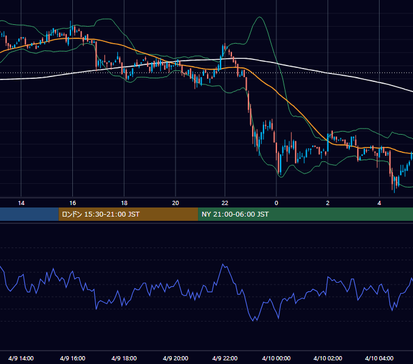
Task: Click the '4/9 18:00' date label
Action: 124,358
